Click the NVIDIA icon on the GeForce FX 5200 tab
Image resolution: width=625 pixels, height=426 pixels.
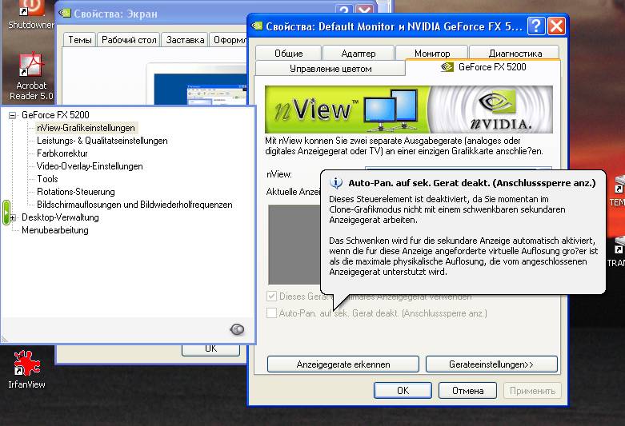click(x=447, y=67)
